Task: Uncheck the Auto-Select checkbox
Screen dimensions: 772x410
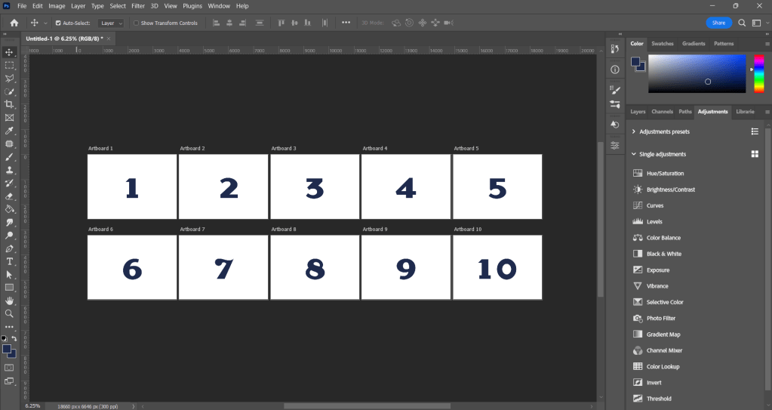Action: click(x=58, y=23)
